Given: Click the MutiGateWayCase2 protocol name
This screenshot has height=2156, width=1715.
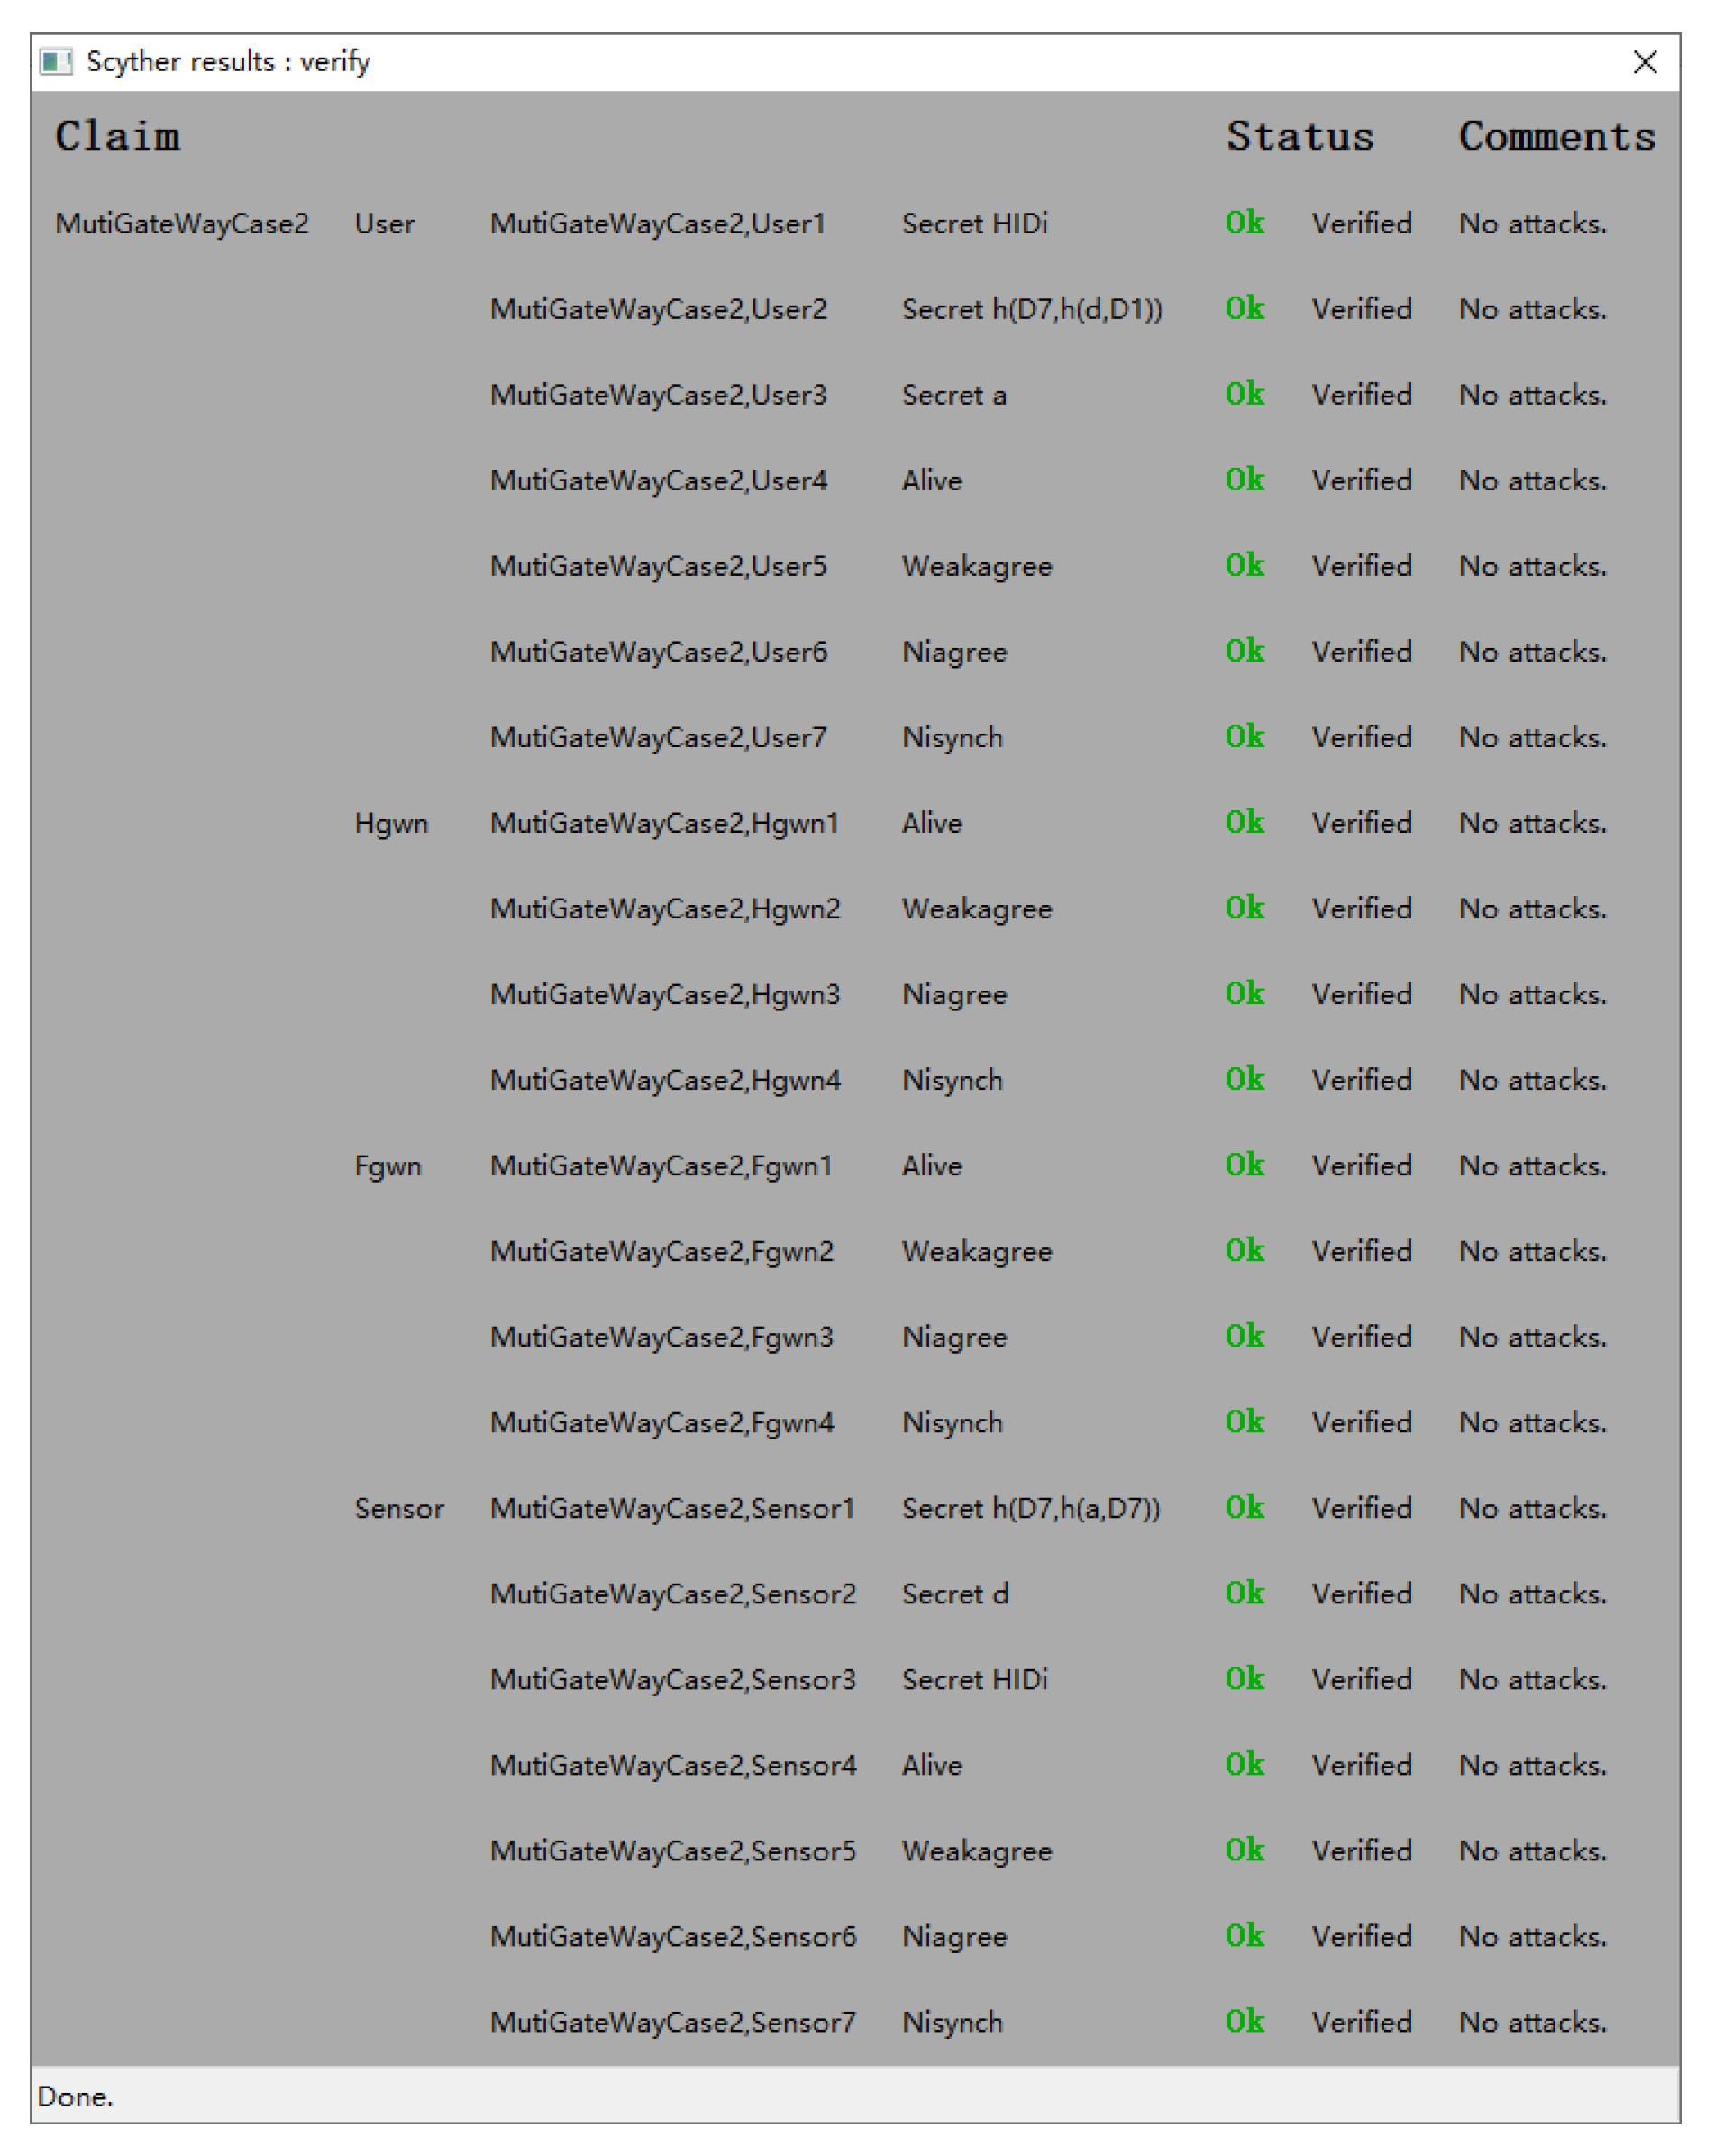Looking at the screenshot, I should (x=182, y=223).
